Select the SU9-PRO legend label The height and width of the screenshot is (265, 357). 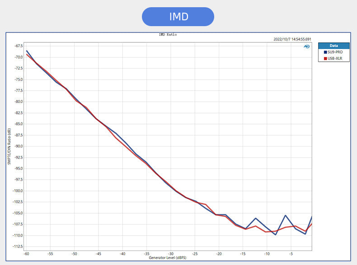(x=336, y=52)
